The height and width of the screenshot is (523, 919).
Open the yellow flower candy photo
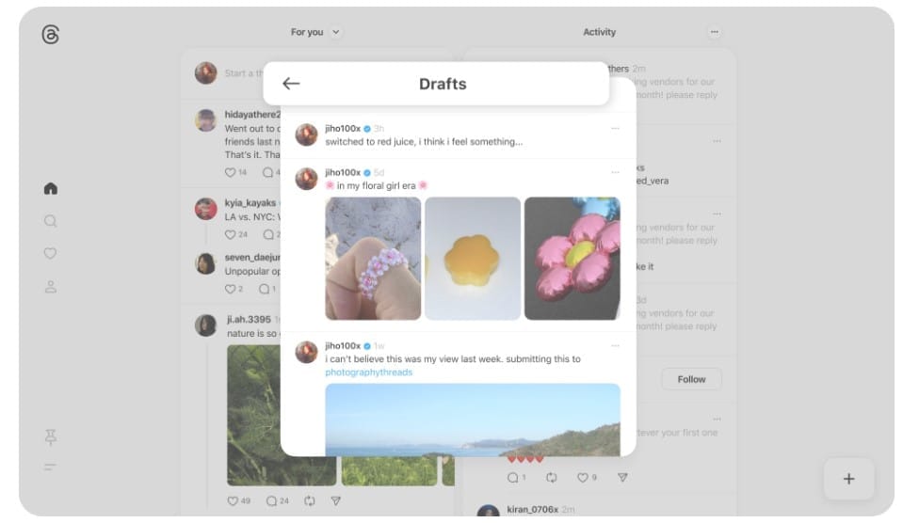(x=473, y=259)
